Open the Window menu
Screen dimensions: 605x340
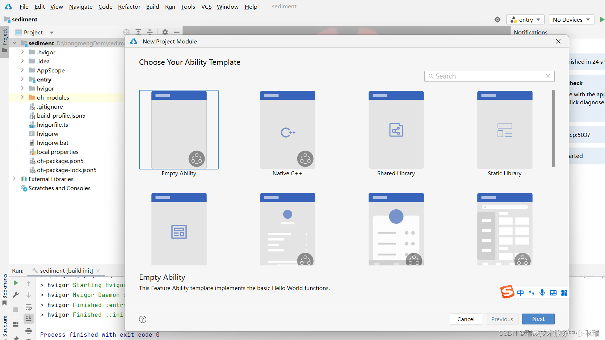click(227, 7)
